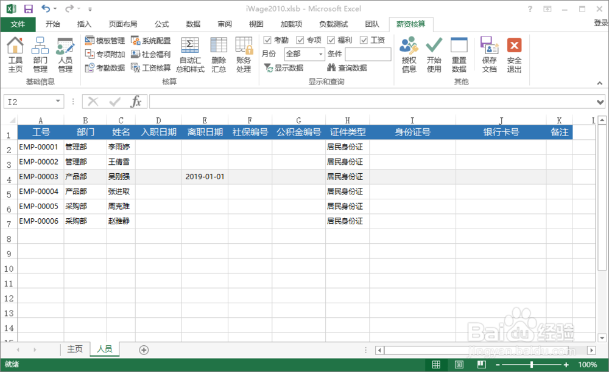The image size is (609, 372).
Task: Click zoom in plus button
Action: 566,365
